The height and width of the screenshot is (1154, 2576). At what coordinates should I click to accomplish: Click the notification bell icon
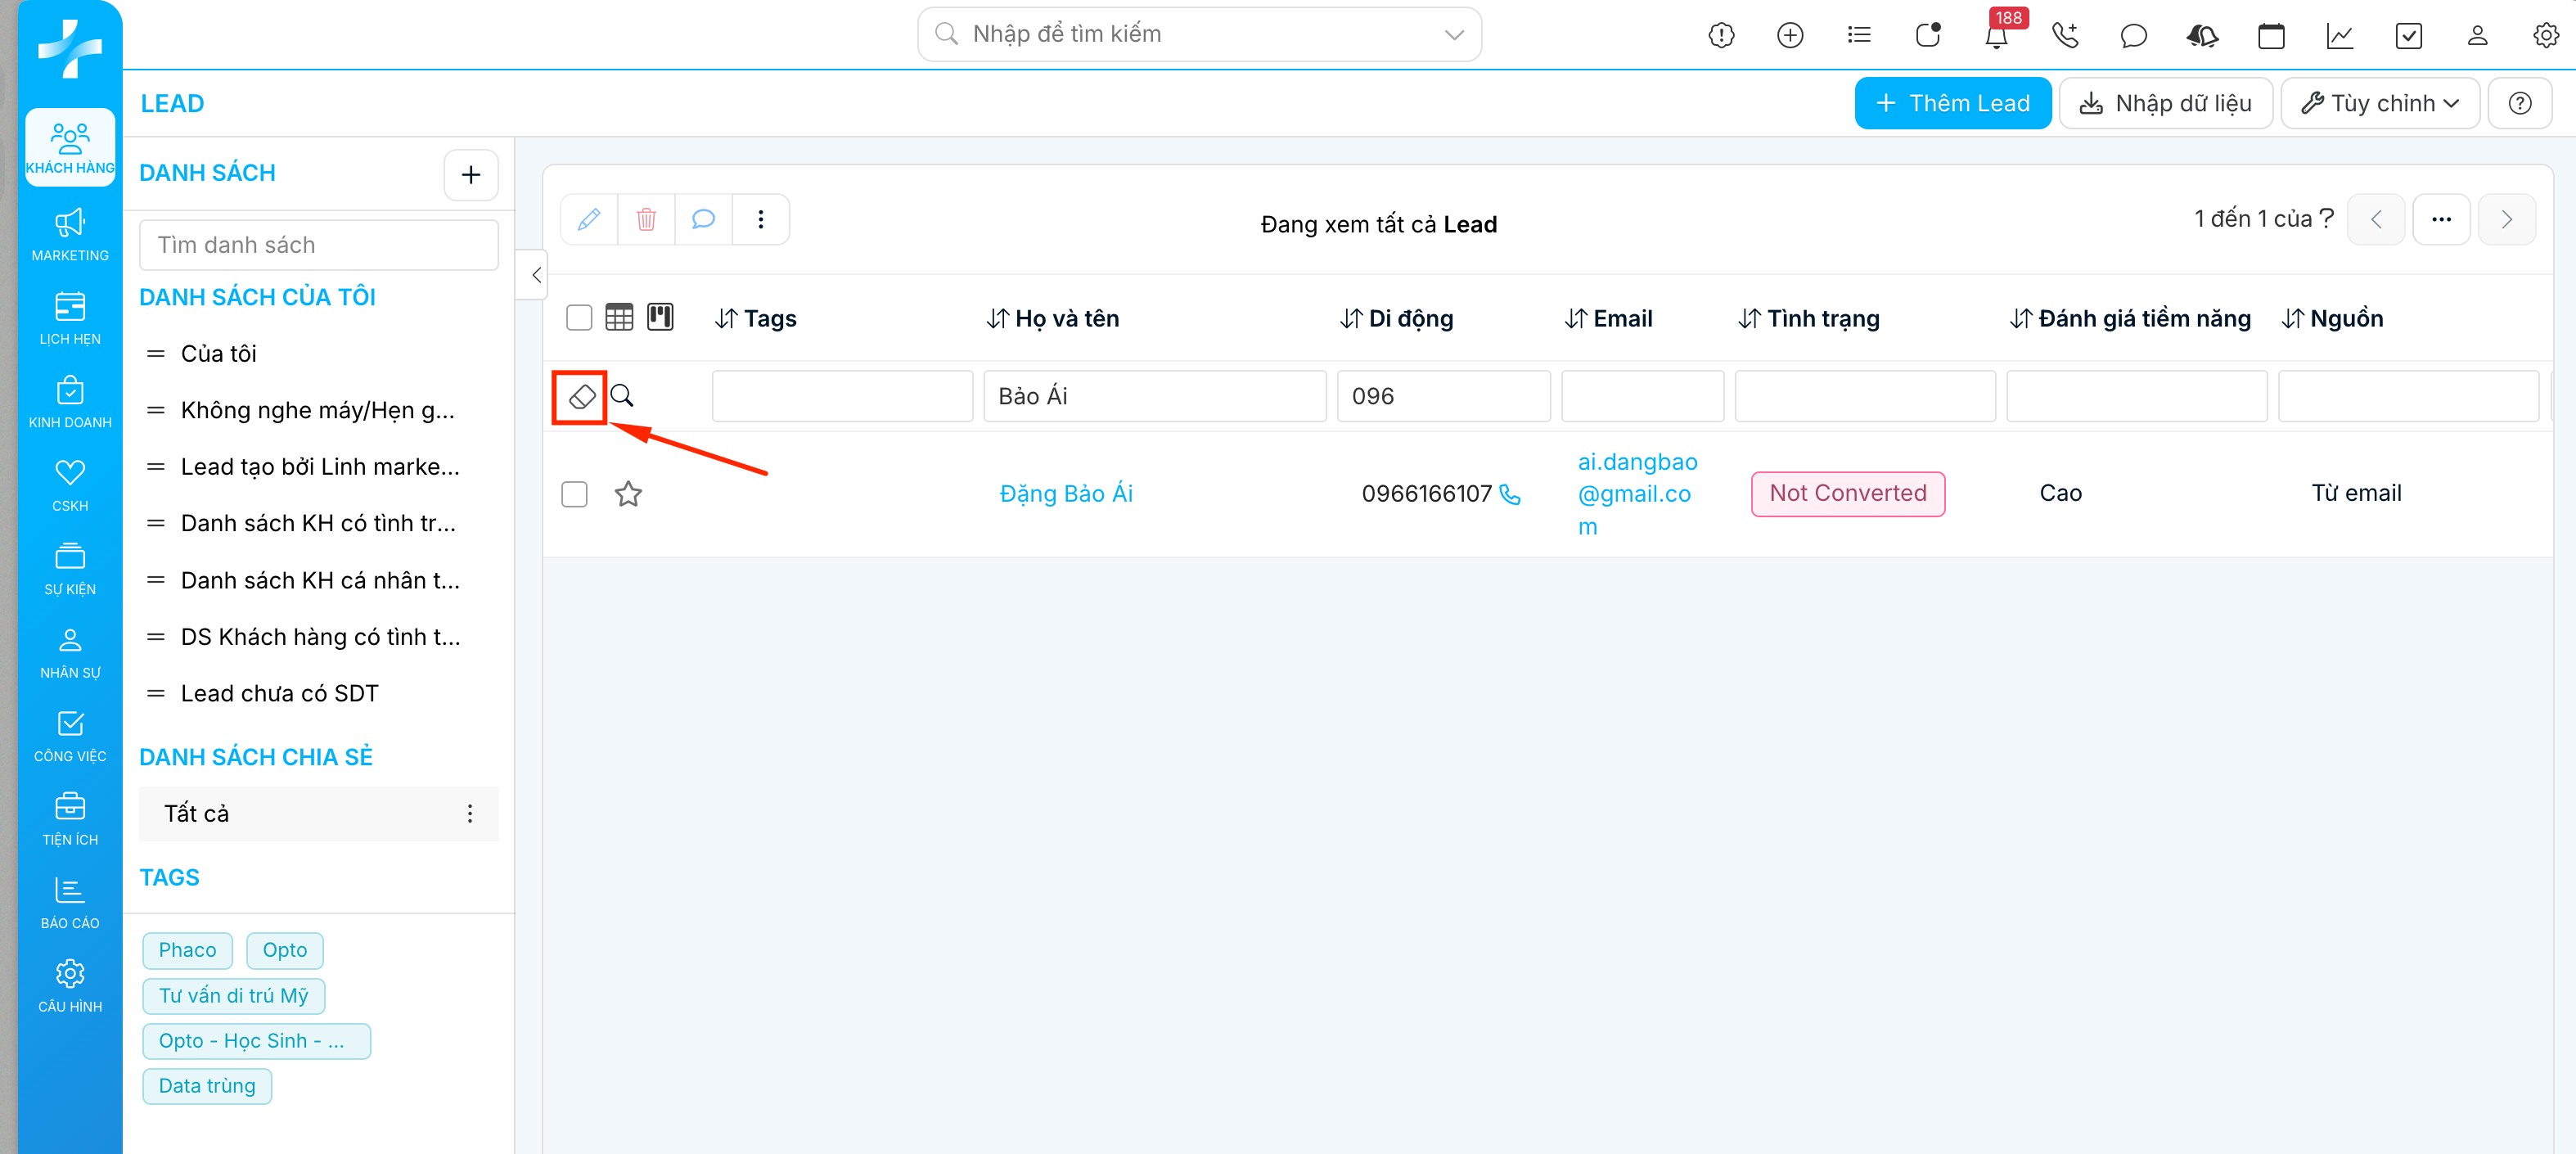(1996, 36)
